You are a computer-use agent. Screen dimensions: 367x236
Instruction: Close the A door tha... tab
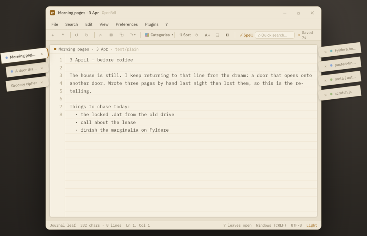(42, 69)
